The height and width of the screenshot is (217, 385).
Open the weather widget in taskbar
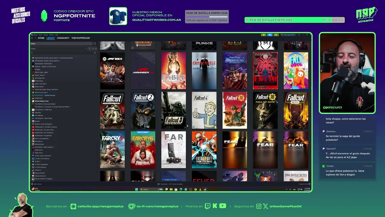(35, 189)
